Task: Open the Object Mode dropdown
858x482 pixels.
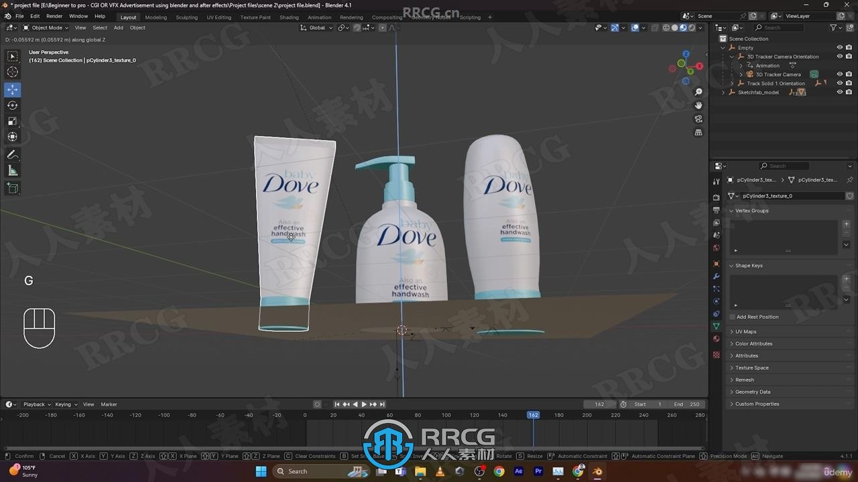Action: (46, 27)
